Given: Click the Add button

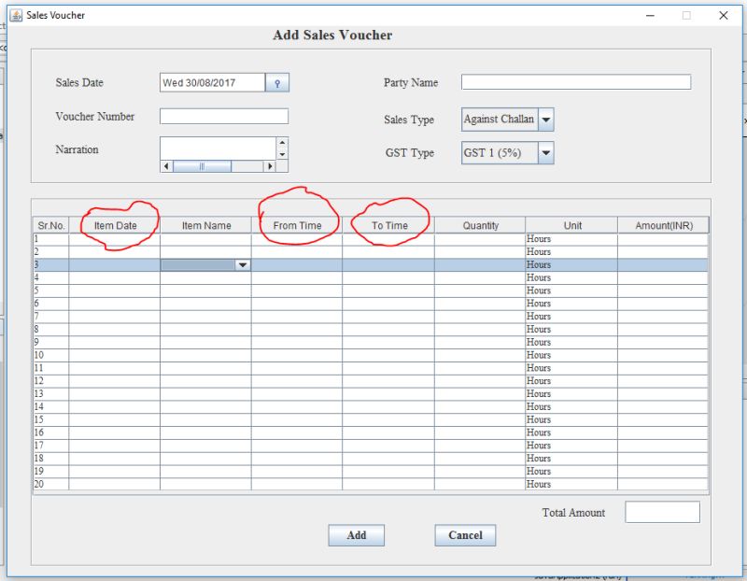Looking at the screenshot, I should (357, 535).
